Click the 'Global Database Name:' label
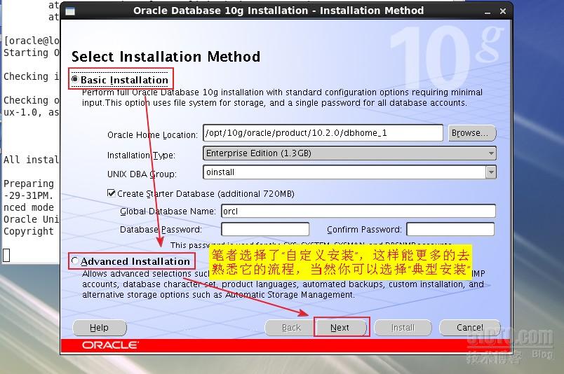This screenshot has height=374, width=564. point(168,212)
